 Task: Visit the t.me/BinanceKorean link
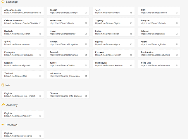(17, 44)
